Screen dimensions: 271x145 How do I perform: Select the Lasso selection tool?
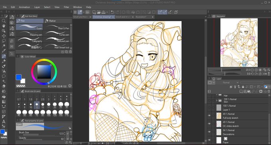coord(4,41)
